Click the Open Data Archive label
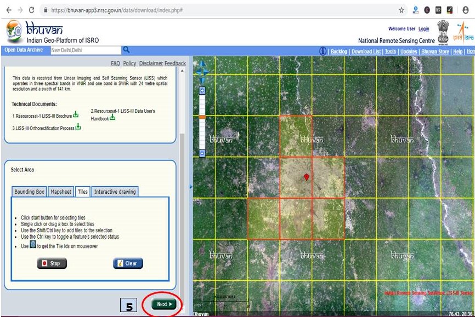The image size is (475, 317). coord(24,50)
